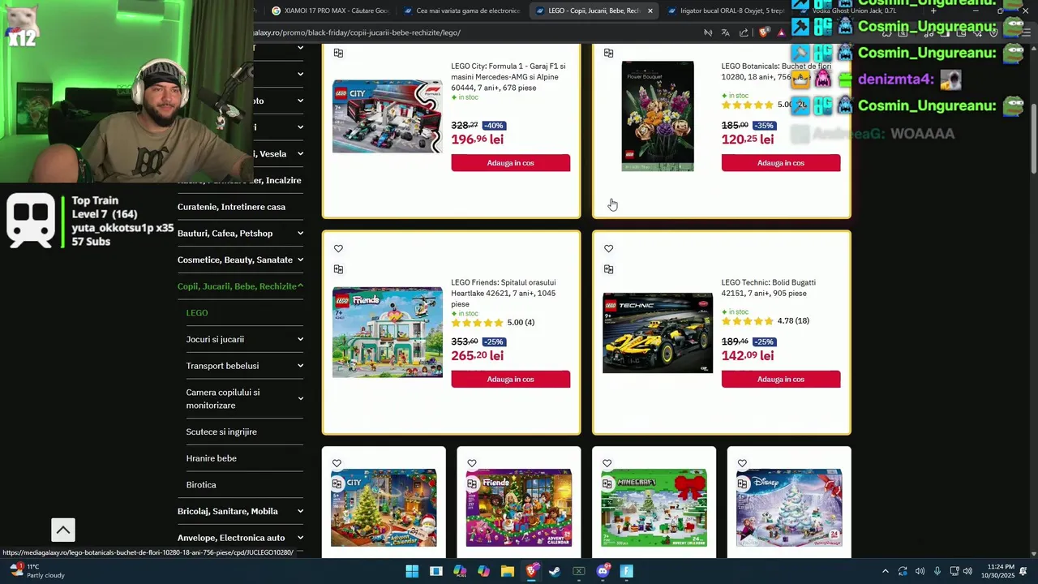Click compare icon on Friends advent calendar

click(x=472, y=484)
